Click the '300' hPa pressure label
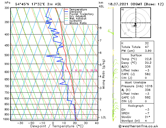 7,8
